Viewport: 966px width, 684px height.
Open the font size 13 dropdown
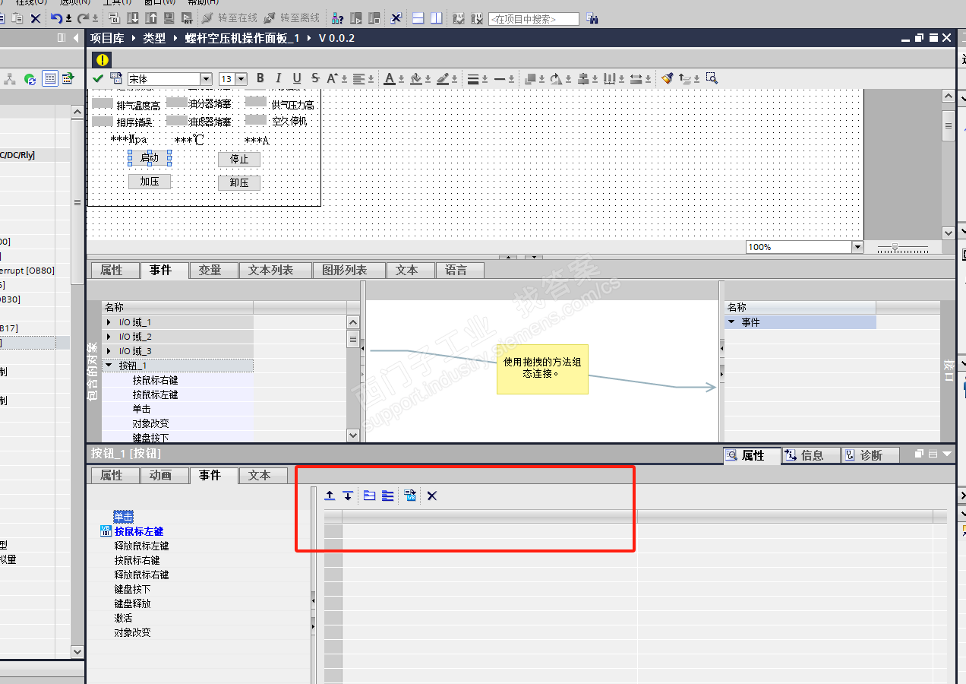241,79
